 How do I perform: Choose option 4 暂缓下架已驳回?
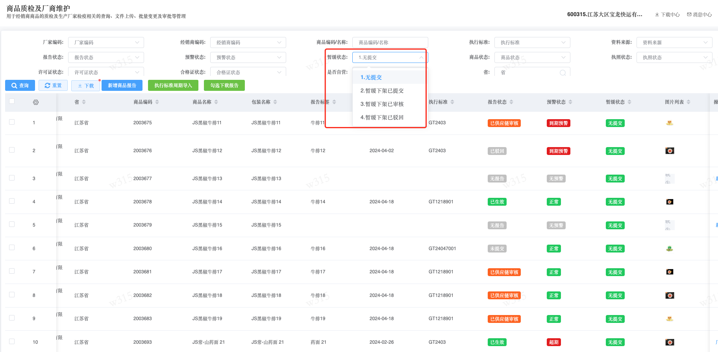tap(382, 118)
